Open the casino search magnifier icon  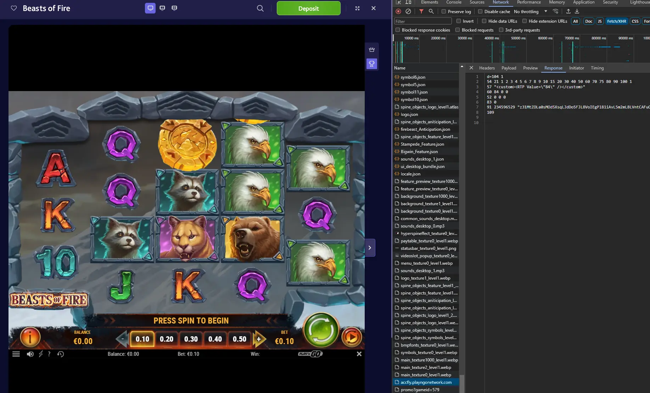[x=260, y=8]
